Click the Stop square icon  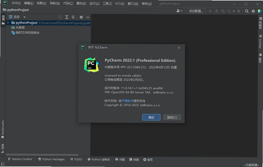239,11
